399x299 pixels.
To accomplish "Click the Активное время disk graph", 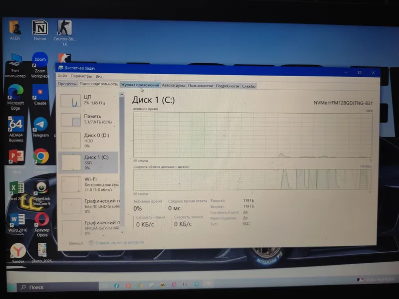I will pyautogui.click(x=252, y=135).
